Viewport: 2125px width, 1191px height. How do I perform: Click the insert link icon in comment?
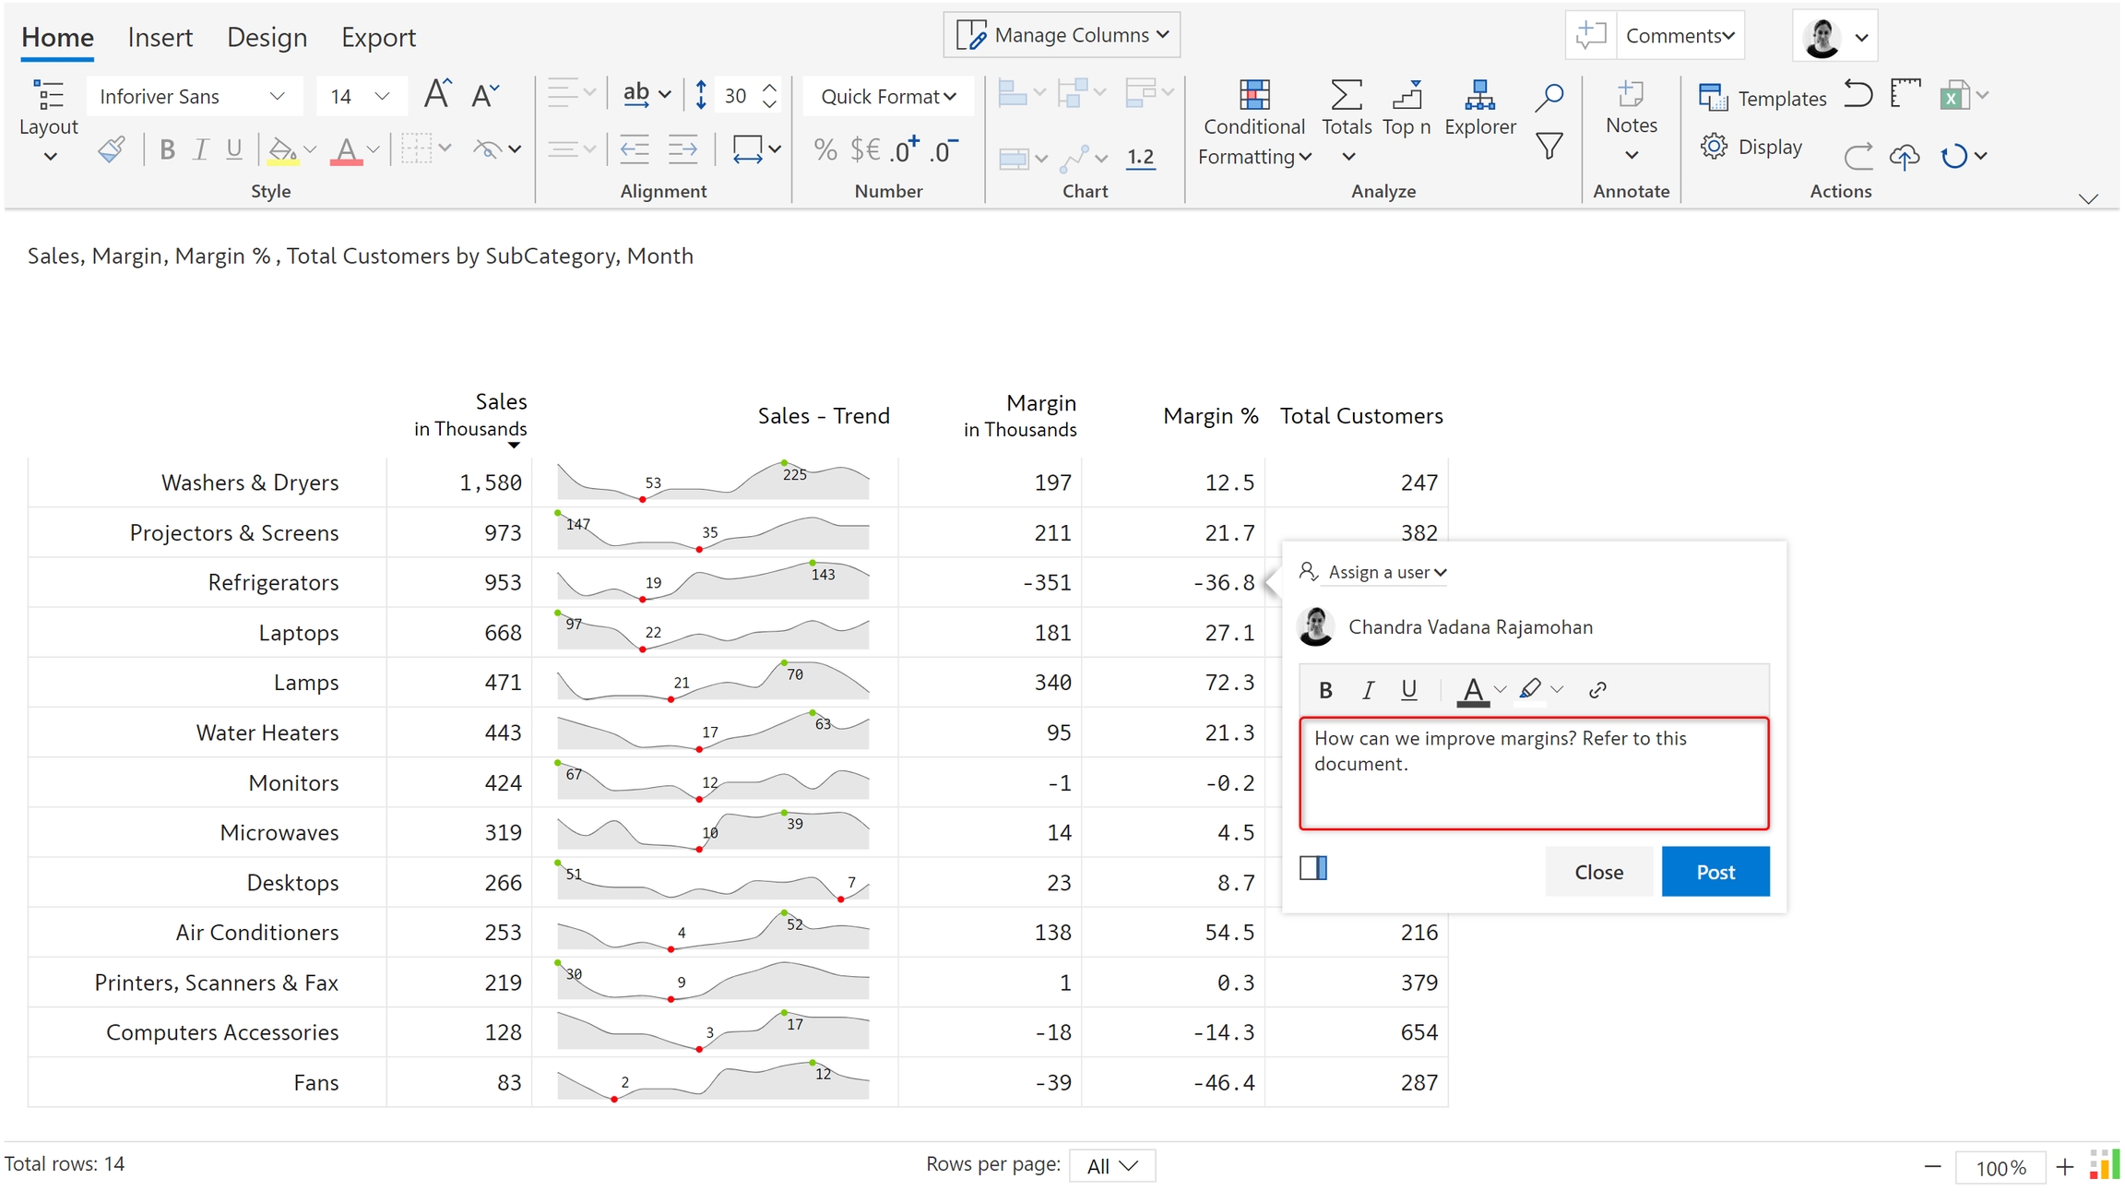click(1597, 689)
